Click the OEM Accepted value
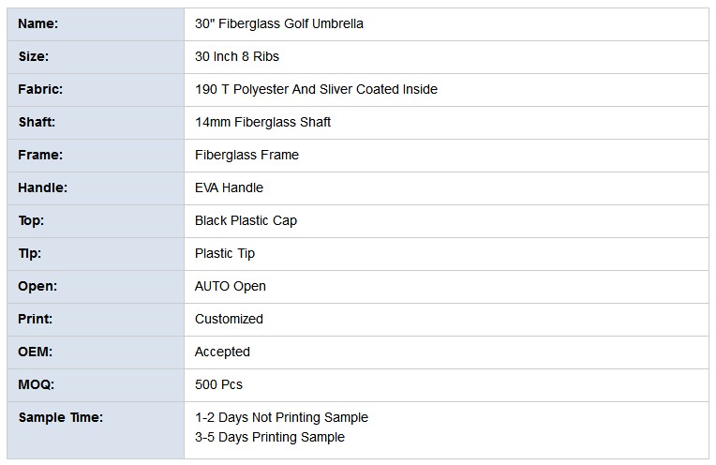Screen dimensions: 716x465 (222, 352)
